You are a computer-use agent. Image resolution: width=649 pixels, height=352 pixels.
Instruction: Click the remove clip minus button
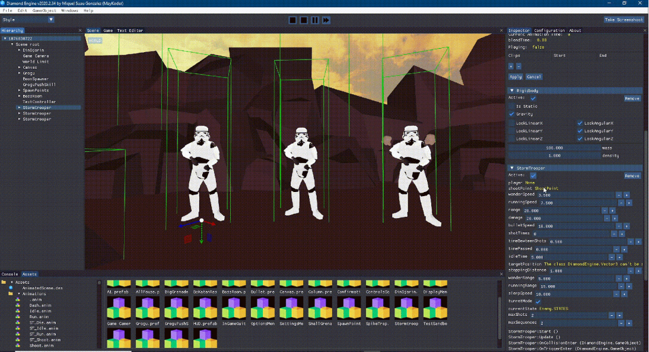[x=518, y=66]
